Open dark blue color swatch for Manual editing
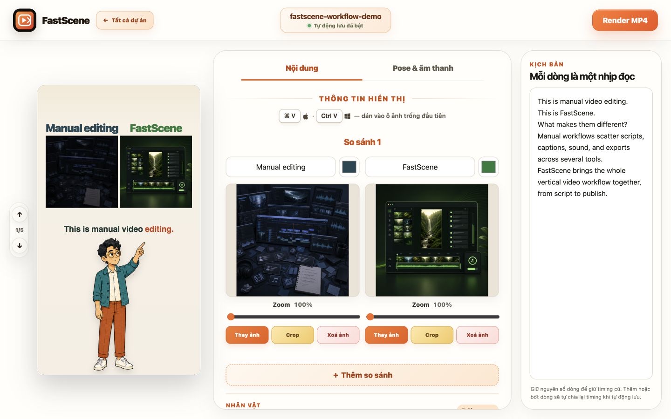Image resolution: width=671 pixels, height=419 pixels. (349, 167)
